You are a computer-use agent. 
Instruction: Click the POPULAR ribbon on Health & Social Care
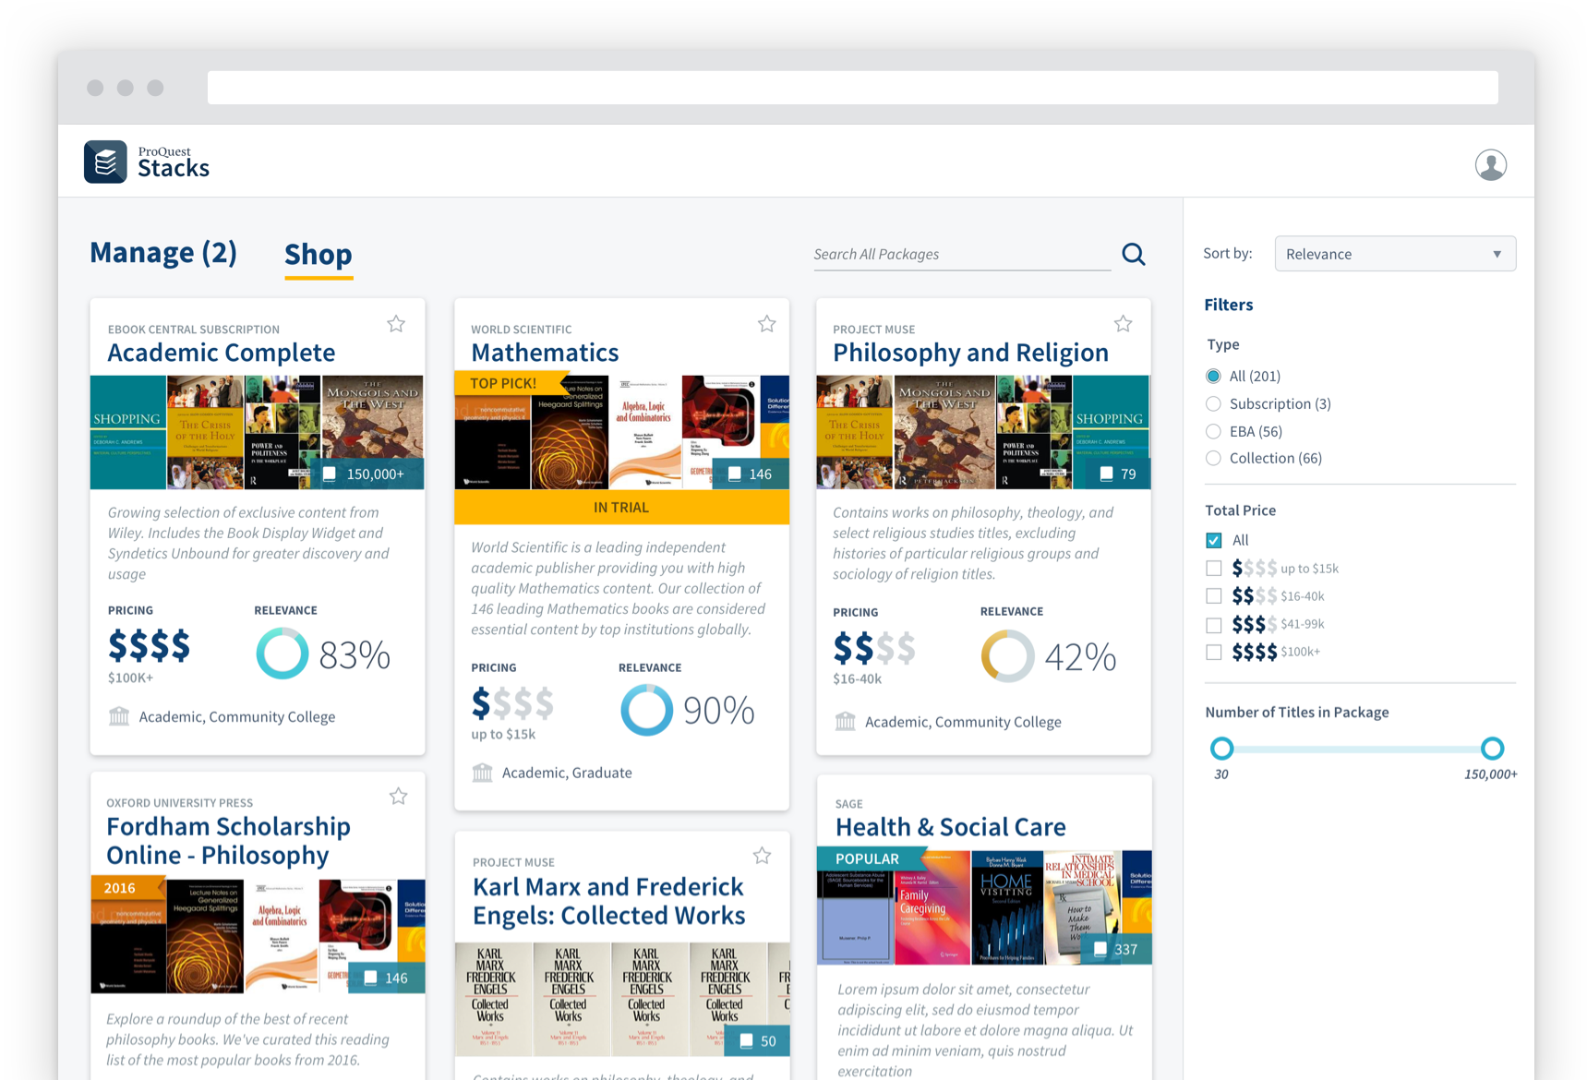(x=871, y=858)
